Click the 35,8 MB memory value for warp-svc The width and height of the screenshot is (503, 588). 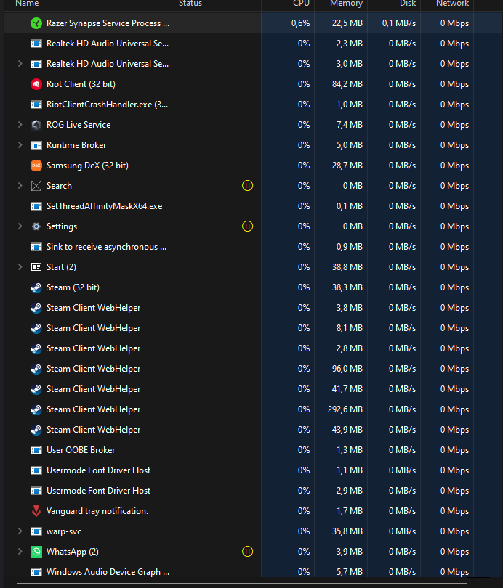[x=347, y=531]
